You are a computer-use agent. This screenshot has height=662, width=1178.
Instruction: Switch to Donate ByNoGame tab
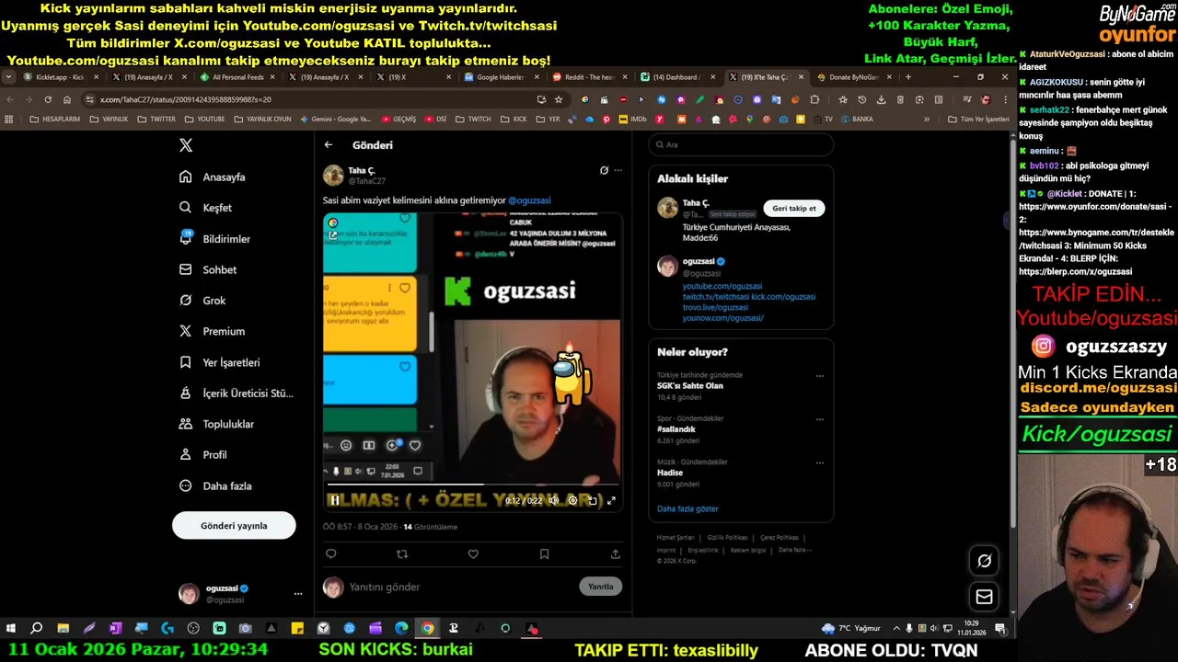[x=853, y=77]
